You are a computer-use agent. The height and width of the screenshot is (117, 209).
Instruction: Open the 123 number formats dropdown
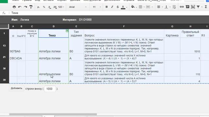point(61,7)
